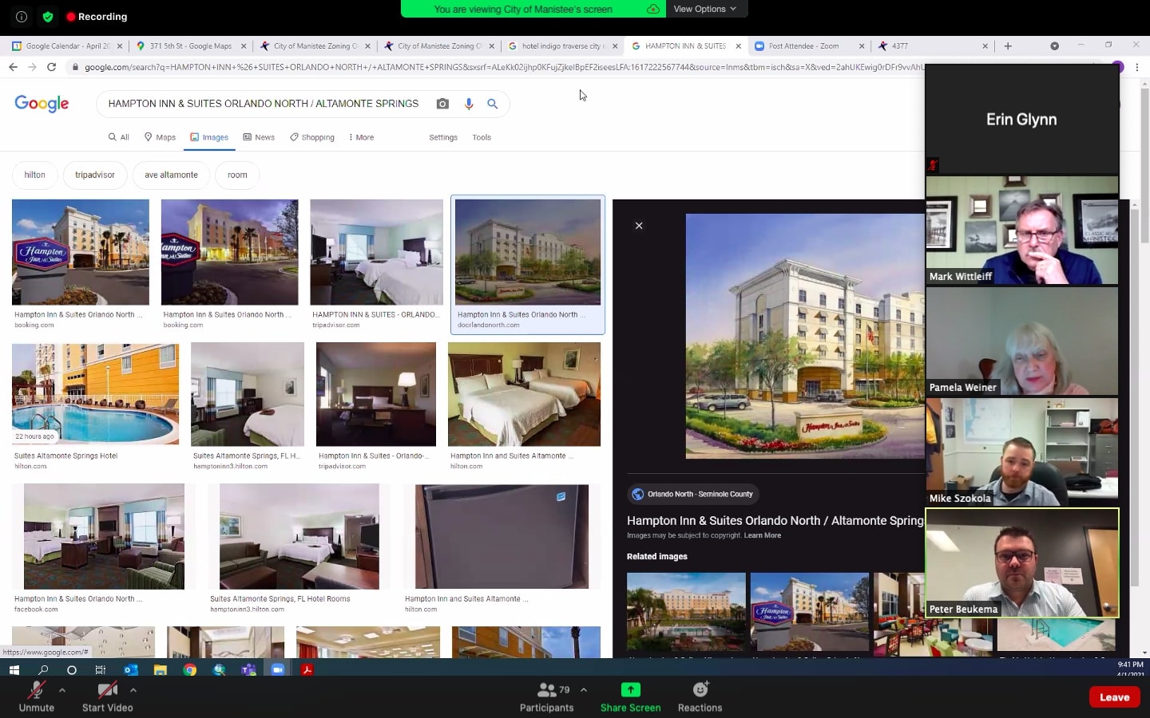Screen dimensions: 1150x718
Task: Expand the audio options chevron next to Unmute
Action: (x=61, y=691)
